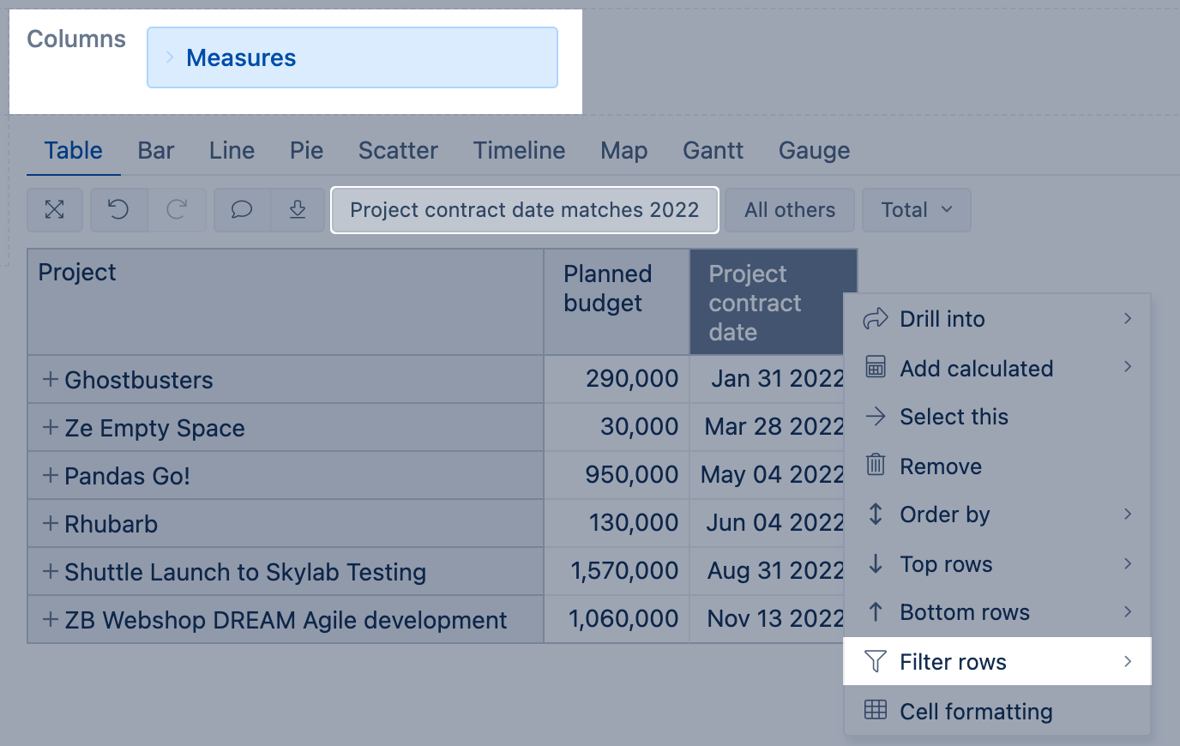Screen dimensions: 1180x746
Task: Click the All others button
Action: click(x=789, y=210)
